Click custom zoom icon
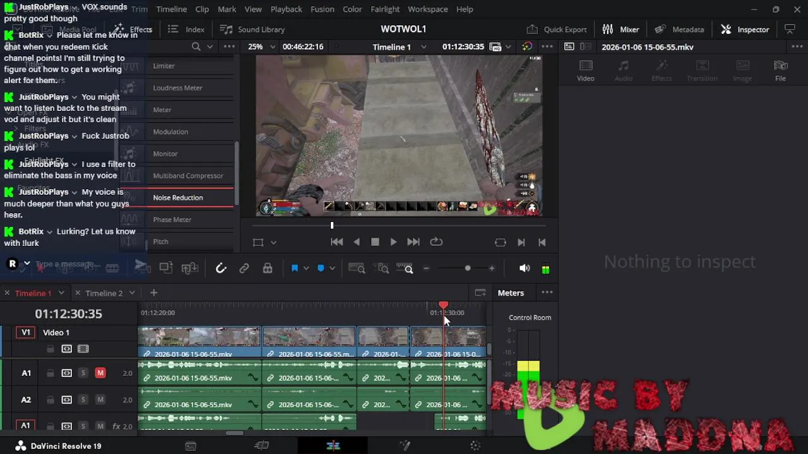 point(405,268)
